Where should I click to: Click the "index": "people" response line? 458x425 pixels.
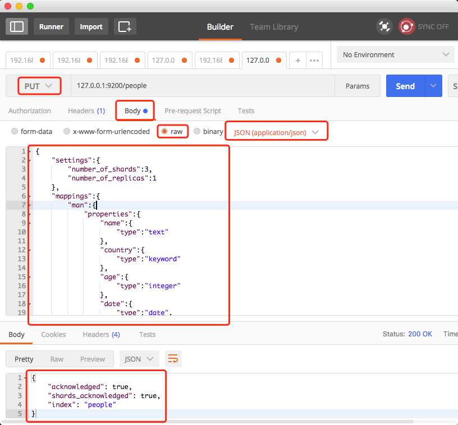pos(82,405)
